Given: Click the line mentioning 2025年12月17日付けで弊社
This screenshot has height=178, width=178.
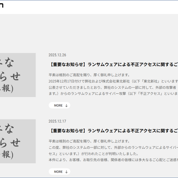Looking at the screenshot, I should (113, 81).
